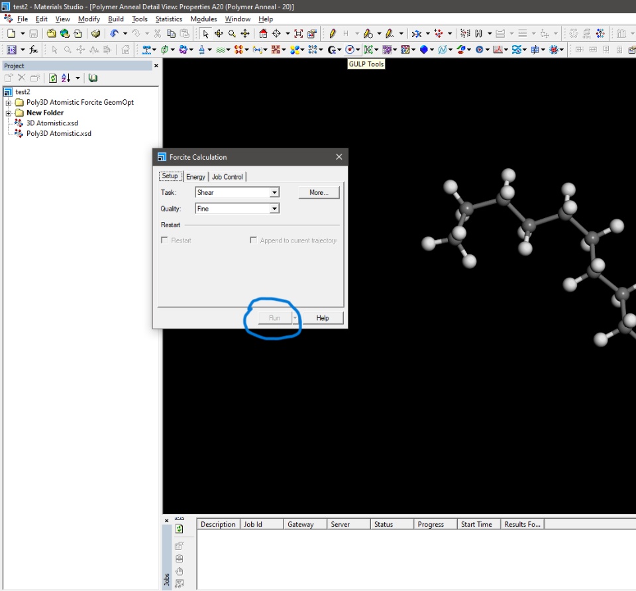This screenshot has width=636, height=591.
Task: Expand the New Folder tree node
Action: click(9, 113)
